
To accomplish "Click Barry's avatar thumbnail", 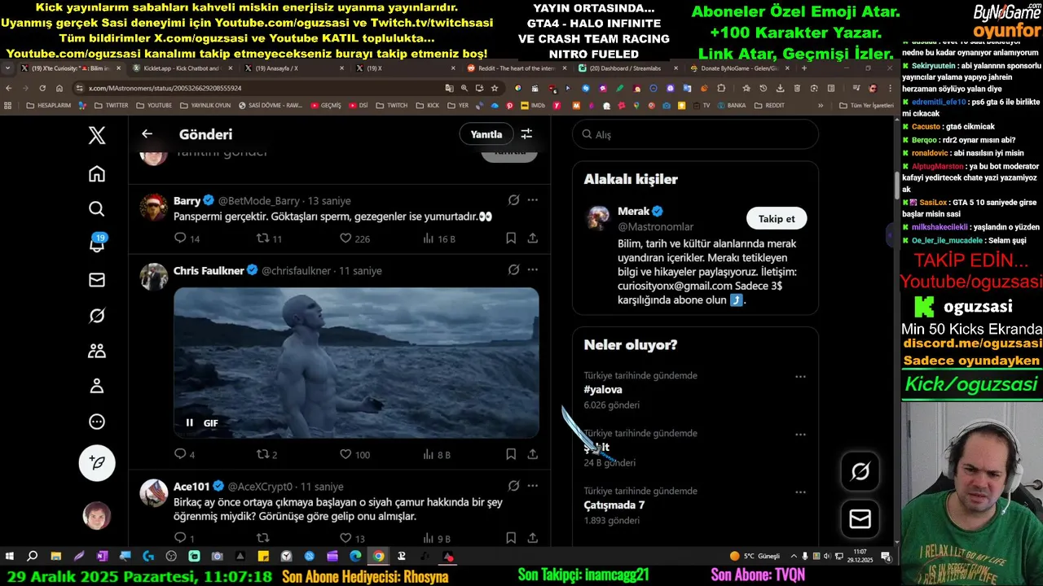I will (154, 207).
